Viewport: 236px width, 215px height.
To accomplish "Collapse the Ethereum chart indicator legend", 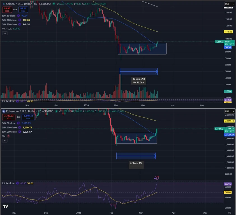I will (x=5, y=141).
